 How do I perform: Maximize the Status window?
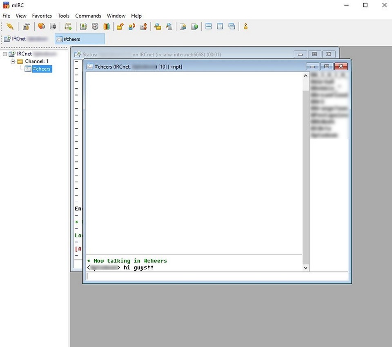(x=314, y=54)
